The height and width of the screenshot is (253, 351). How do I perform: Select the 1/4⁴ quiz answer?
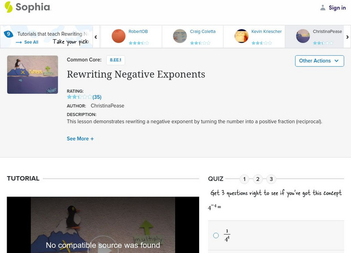pyautogui.click(x=215, y=236)
